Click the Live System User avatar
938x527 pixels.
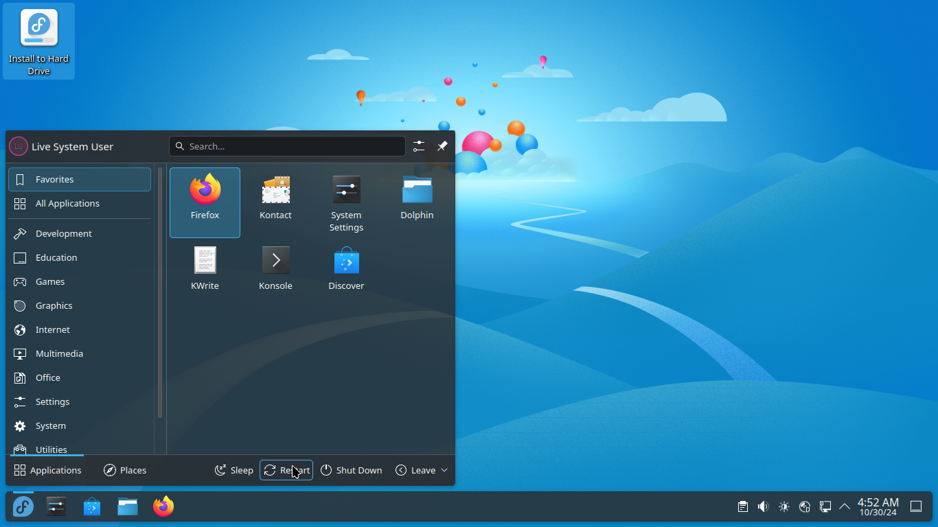click(x=19, y=146)
